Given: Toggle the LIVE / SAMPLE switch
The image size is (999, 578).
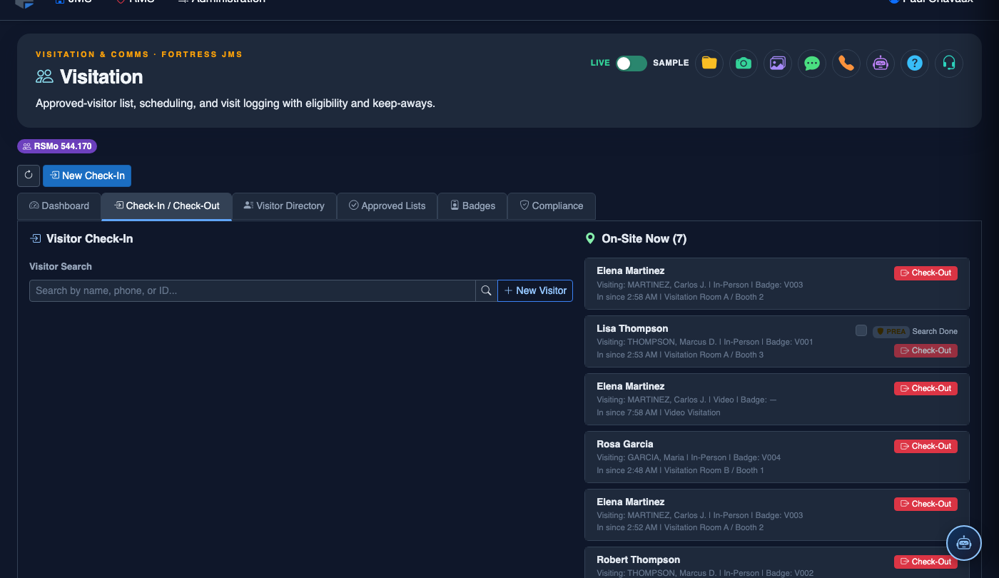Looking at the screenshot, I should point(632,63).
